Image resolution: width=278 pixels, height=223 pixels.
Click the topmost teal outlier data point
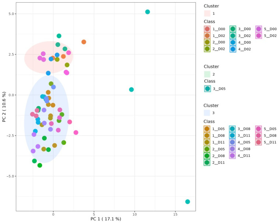tap(147, 12)
